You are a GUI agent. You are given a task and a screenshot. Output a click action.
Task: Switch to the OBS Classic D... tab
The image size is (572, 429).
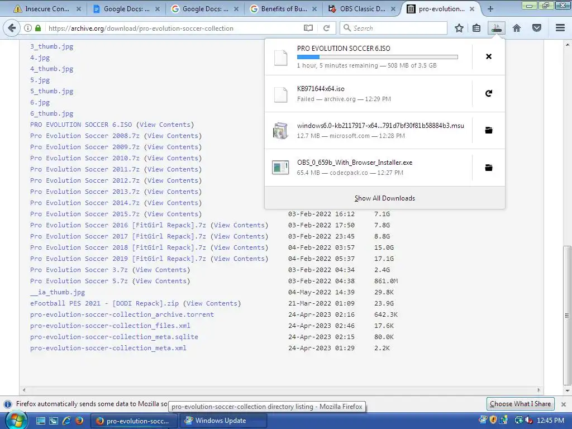(x=361, y=9)
